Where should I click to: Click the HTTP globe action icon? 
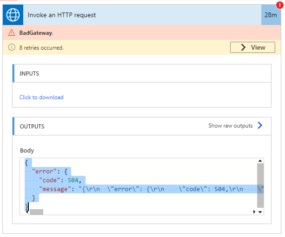(x=13, y=15)
